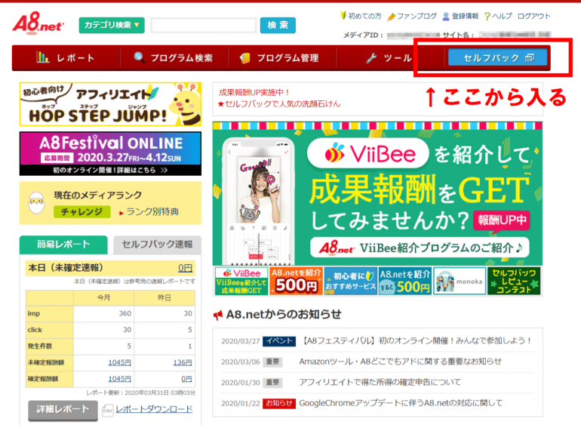This screenshot has height=425, width=581.
Task: Open this month's 未確定報酬額 1045円 link
Action: [119, 362]
